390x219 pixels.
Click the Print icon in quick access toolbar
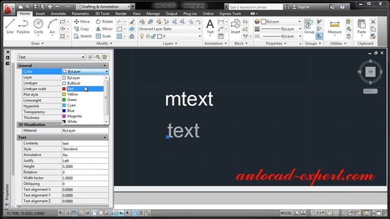(50, 7)
